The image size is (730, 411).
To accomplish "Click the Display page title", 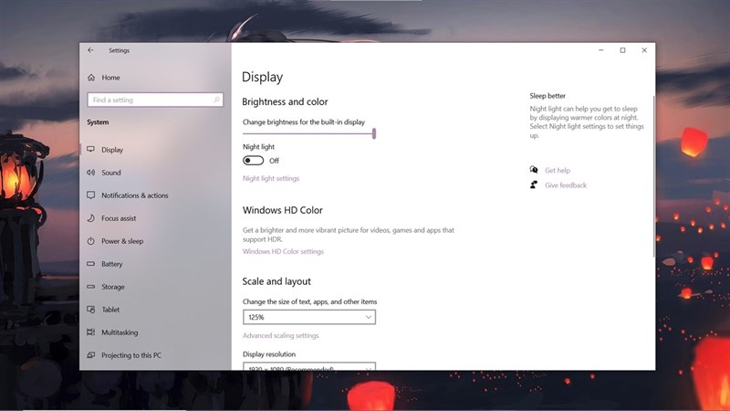I will coord(262,78).
